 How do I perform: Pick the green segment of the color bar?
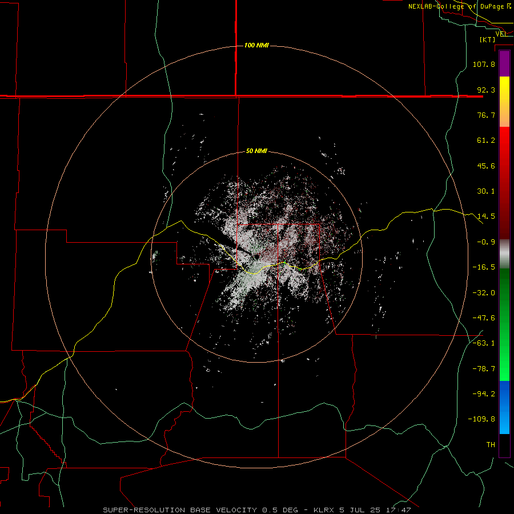click(504, 324)
